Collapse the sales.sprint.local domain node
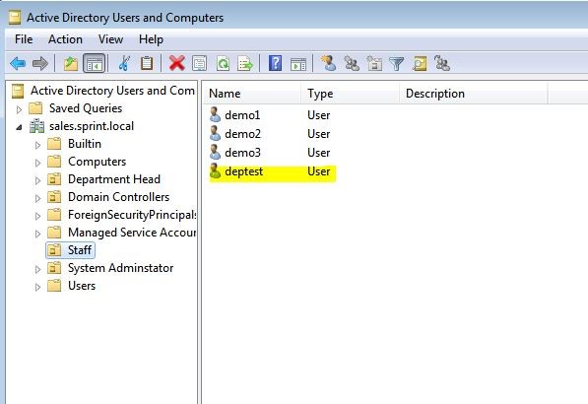 (19, 127)
